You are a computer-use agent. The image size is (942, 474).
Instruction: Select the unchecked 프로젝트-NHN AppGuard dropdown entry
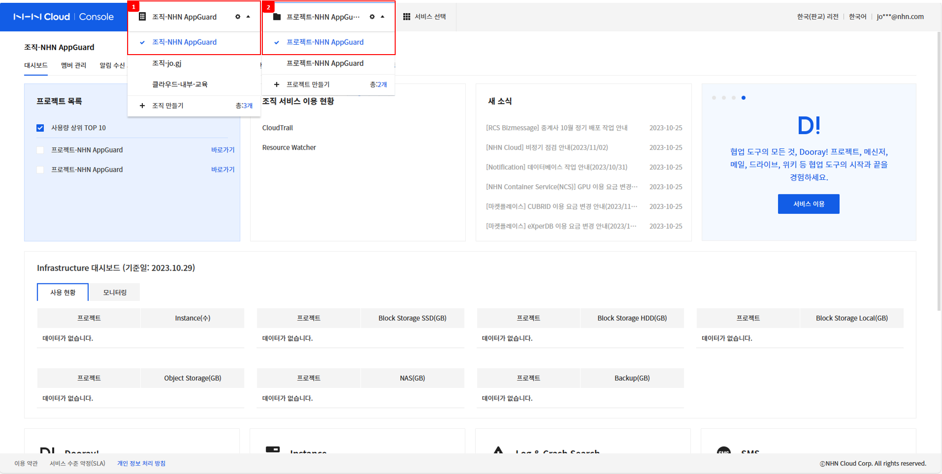[328, 63]
